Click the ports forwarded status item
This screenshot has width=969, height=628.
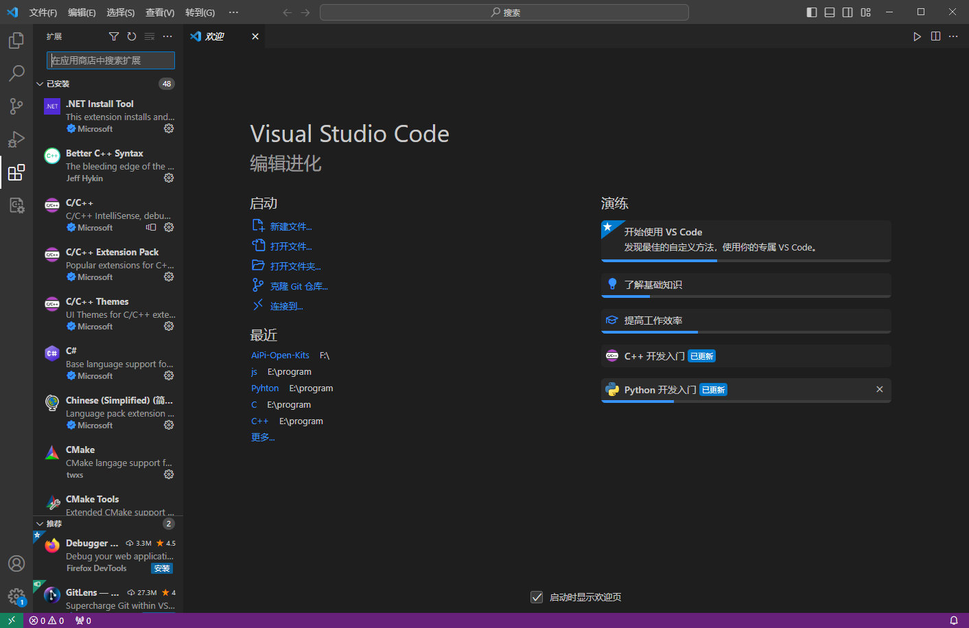tap(83, 620)
